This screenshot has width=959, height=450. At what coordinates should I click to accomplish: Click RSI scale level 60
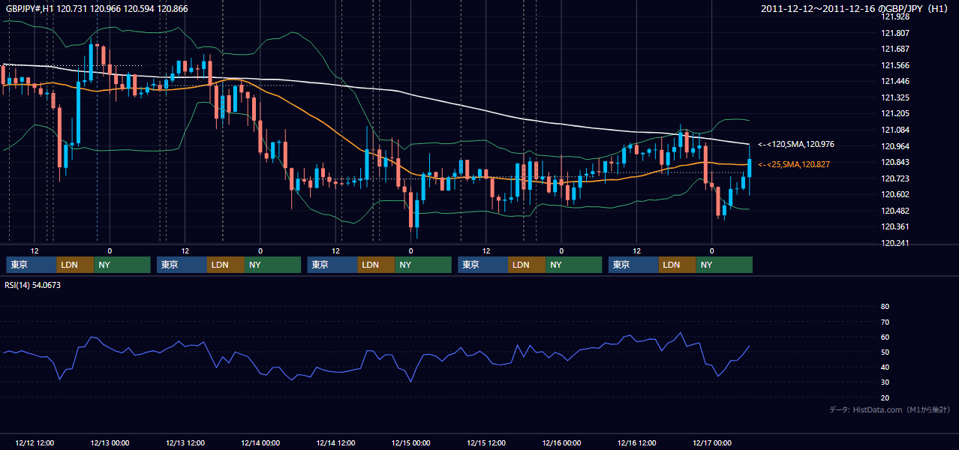(x=885, y=337)
